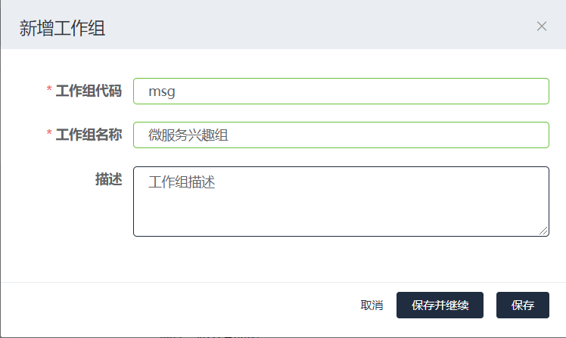Click the 工作组代码 field label
The image size is (566, 338).
click(89, 91)
